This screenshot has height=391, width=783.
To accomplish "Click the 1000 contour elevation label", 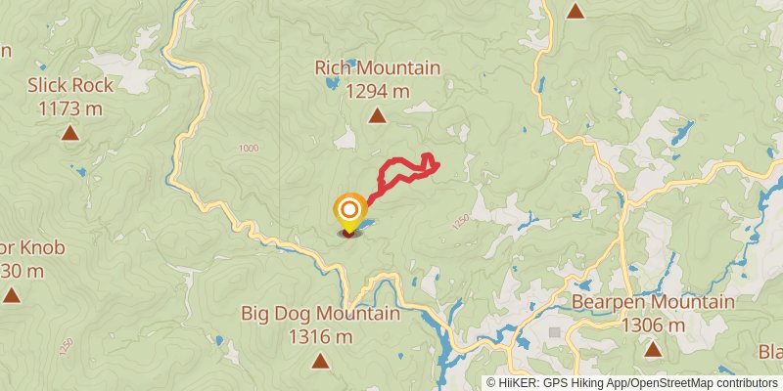I will [249, 149].
